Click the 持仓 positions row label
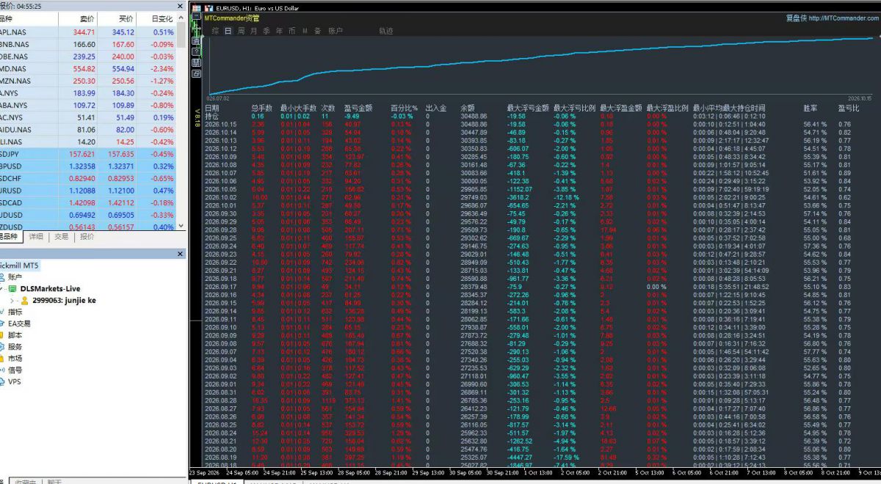The image size is (881, 484). [211, 116]
